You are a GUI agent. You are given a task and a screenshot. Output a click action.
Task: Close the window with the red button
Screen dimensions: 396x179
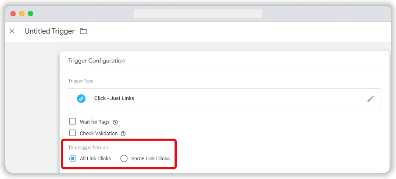(13, 14)
